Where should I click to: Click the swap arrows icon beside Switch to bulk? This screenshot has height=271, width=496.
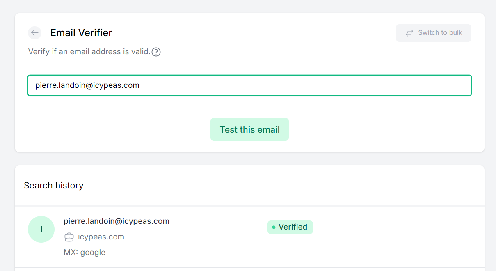[x=409, y=33]
